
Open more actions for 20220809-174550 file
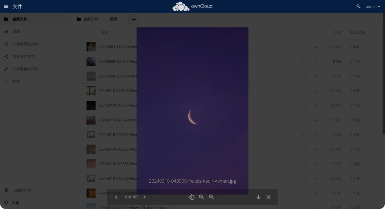(x=316, y=47)
